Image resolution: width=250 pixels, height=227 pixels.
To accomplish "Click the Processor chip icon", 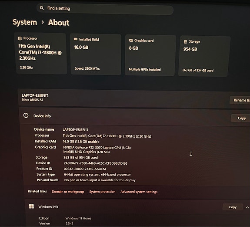I will (20, 38).
